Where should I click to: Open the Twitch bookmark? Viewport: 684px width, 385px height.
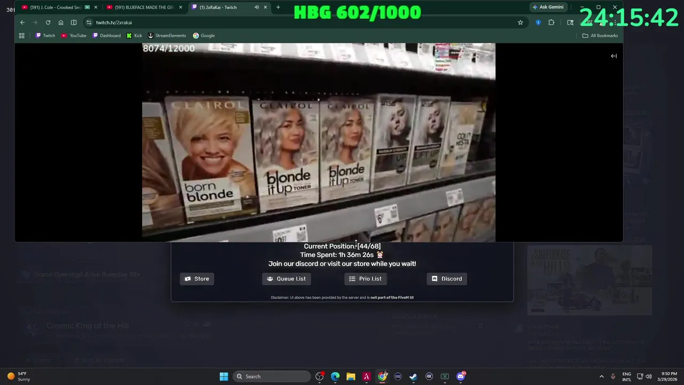tap(45, 36)
